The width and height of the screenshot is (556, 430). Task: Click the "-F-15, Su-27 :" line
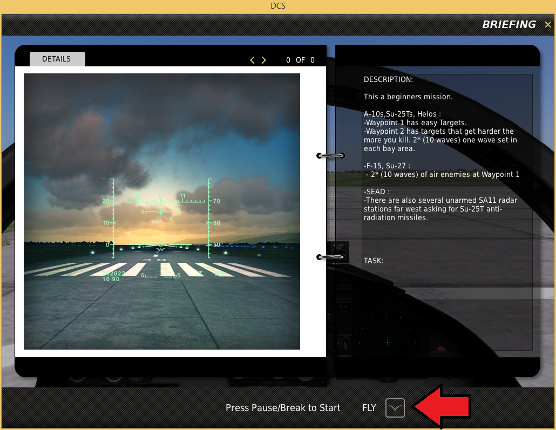[387, 166]
